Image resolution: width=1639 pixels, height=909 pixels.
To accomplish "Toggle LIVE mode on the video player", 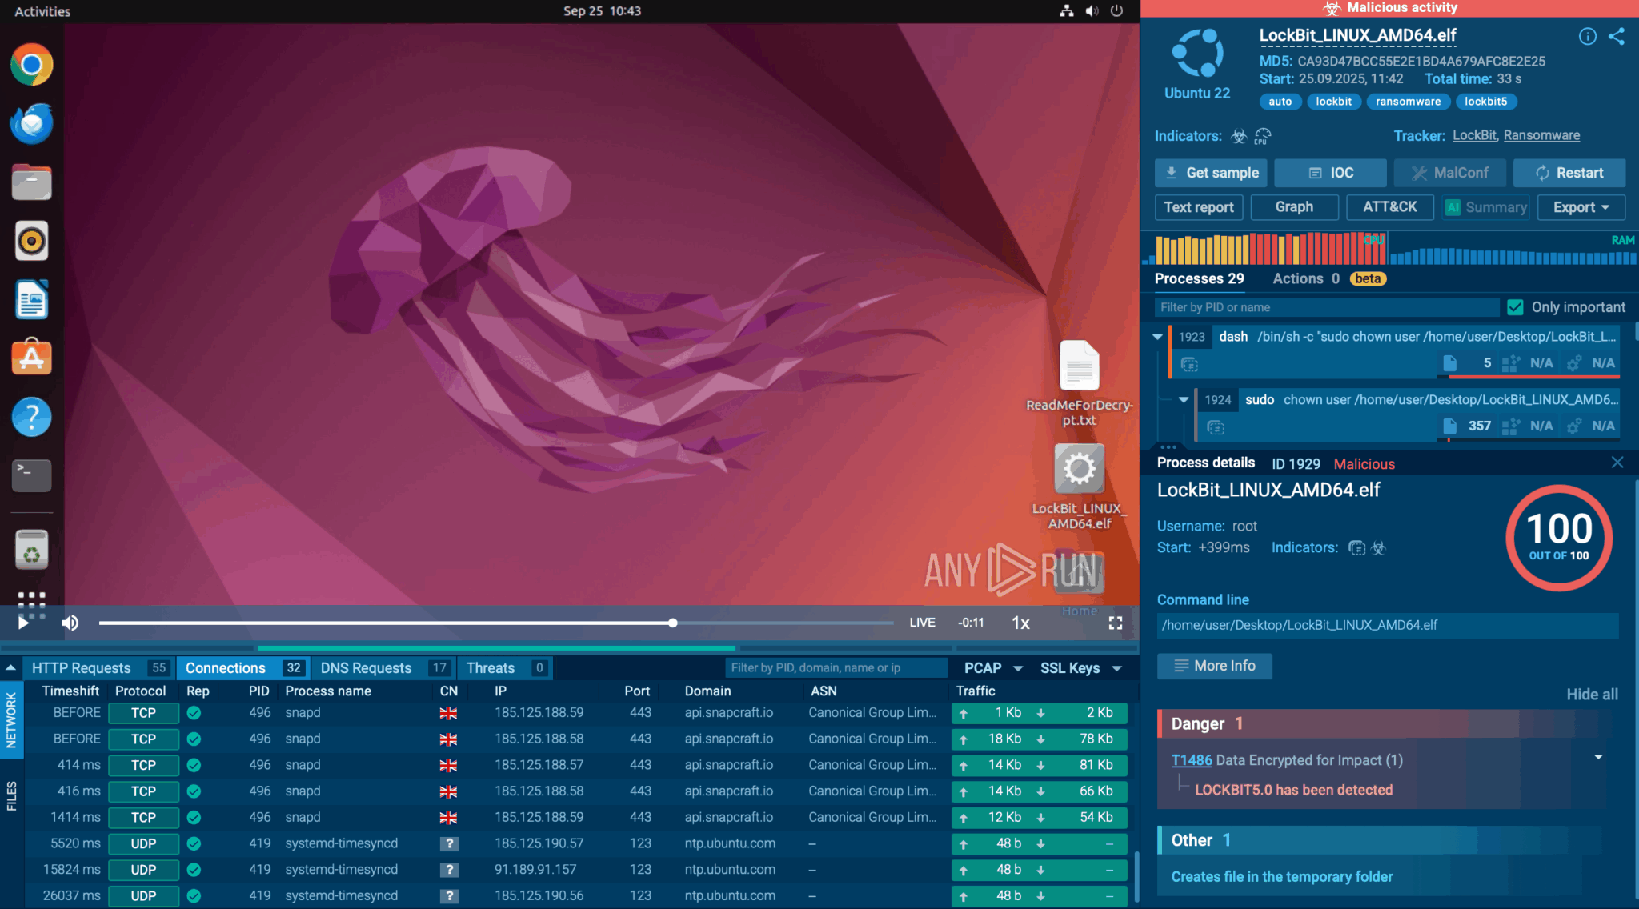I will click(922, 623).
